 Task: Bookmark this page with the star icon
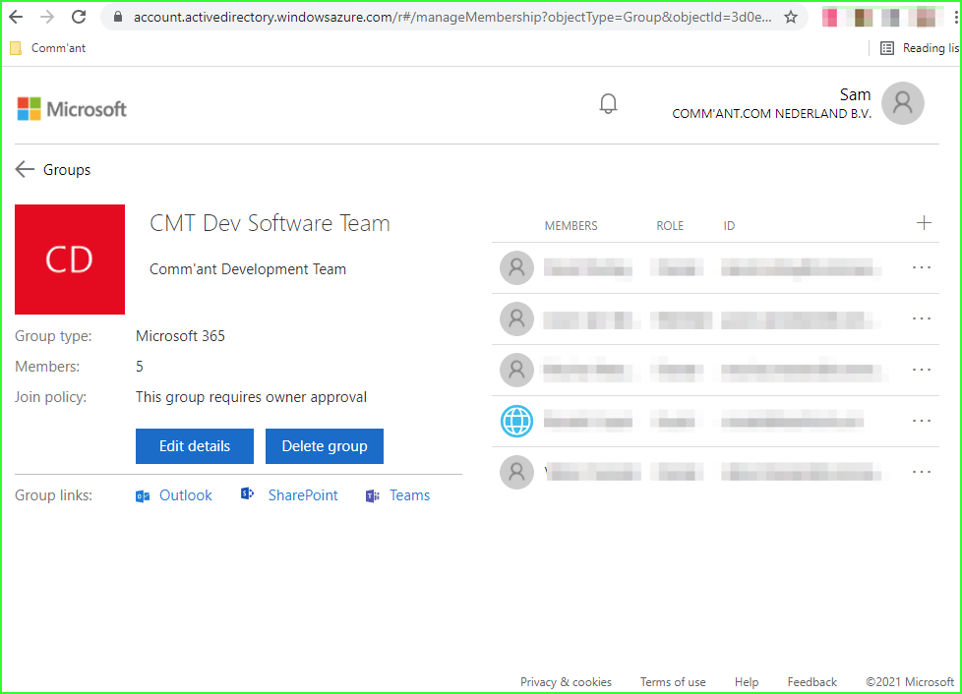tap(791, 17)
